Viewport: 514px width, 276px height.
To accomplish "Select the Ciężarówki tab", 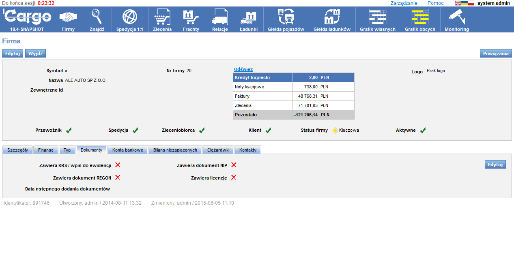I will [x=218, y=150].
